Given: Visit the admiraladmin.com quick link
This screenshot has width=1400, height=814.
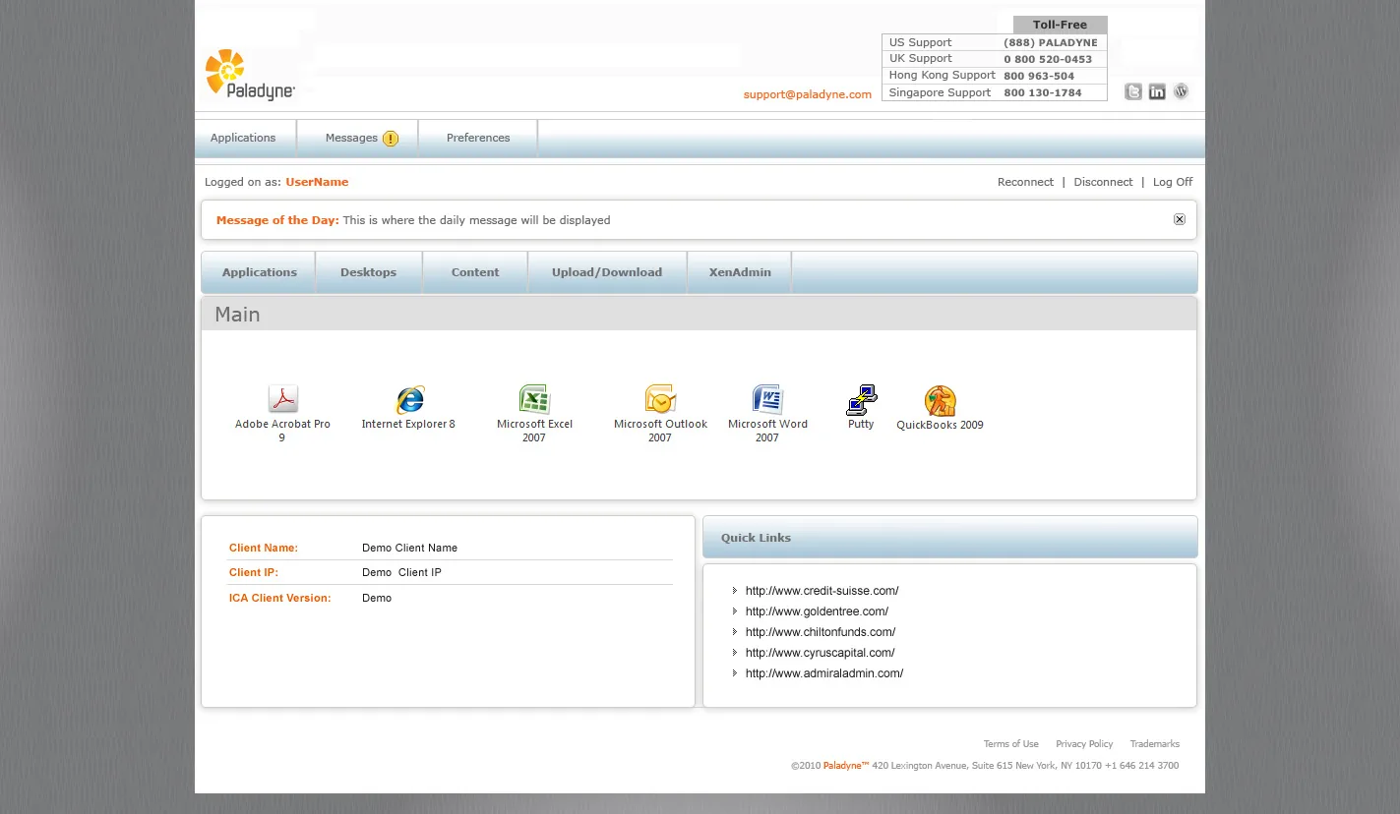Looking at the screenshot, I should point(824,673).
